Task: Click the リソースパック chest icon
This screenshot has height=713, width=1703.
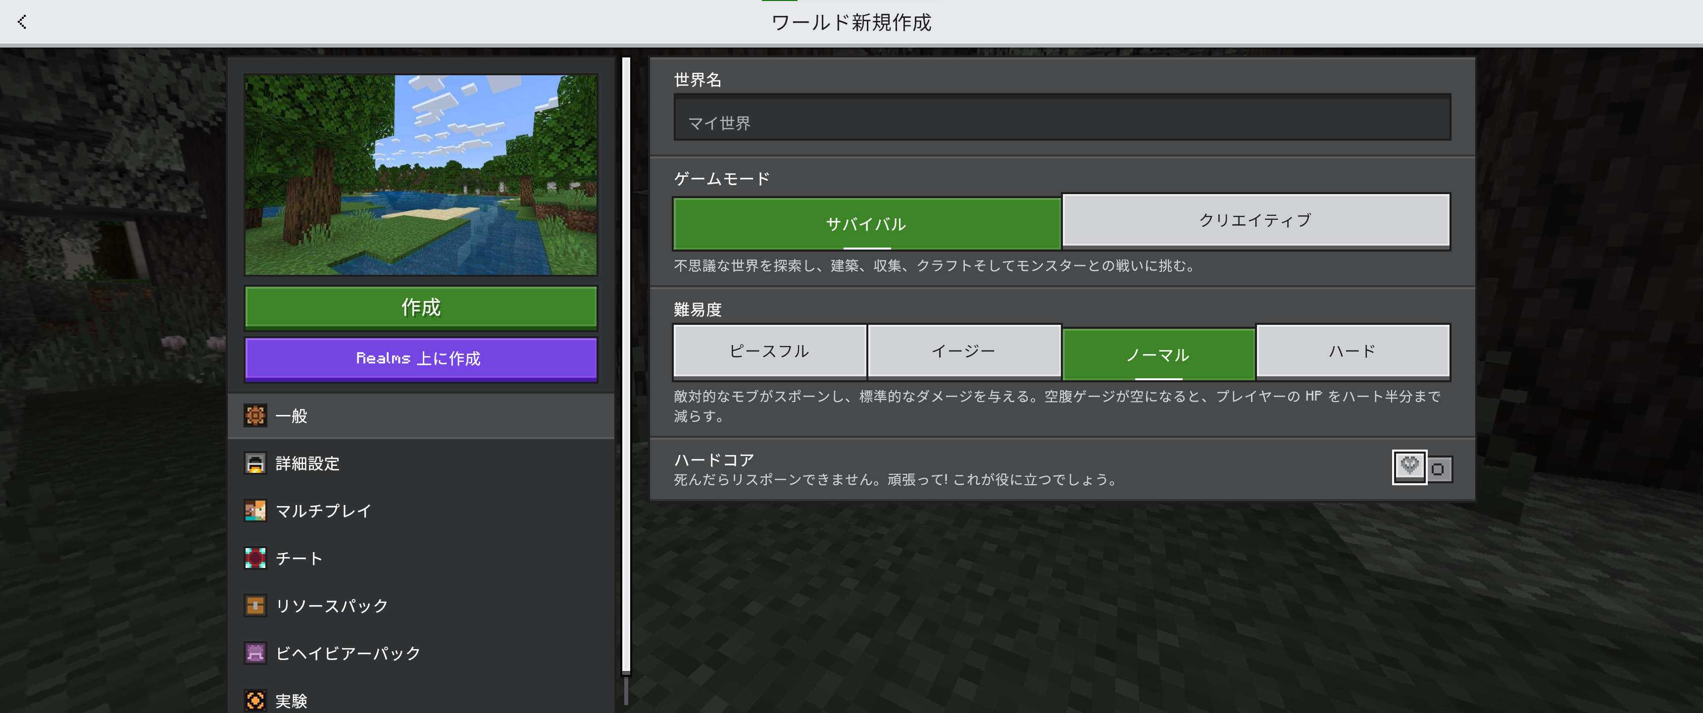Action: [x=255, y=606]
